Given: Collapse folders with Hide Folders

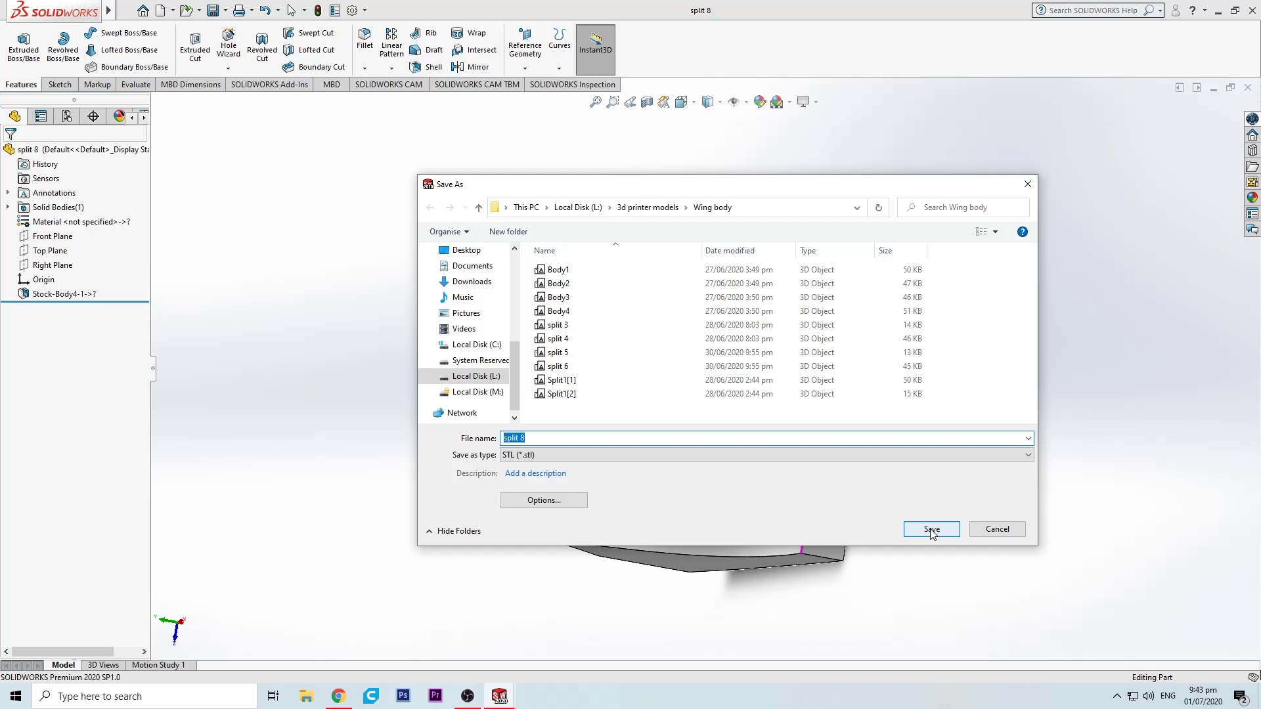Looking at the screenshot, I should [453, 531].
